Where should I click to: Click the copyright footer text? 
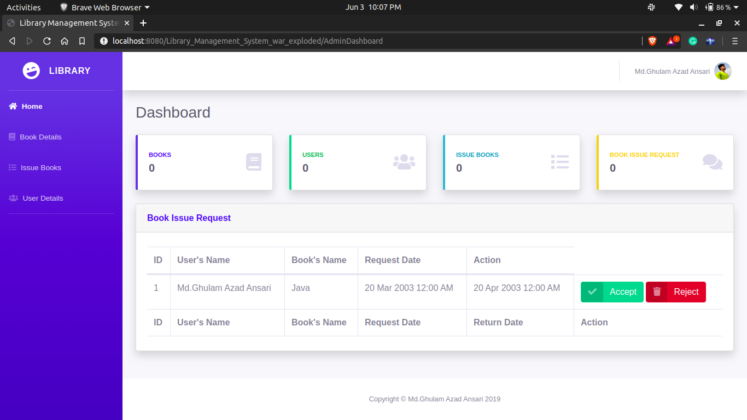(x=435, y=399)
